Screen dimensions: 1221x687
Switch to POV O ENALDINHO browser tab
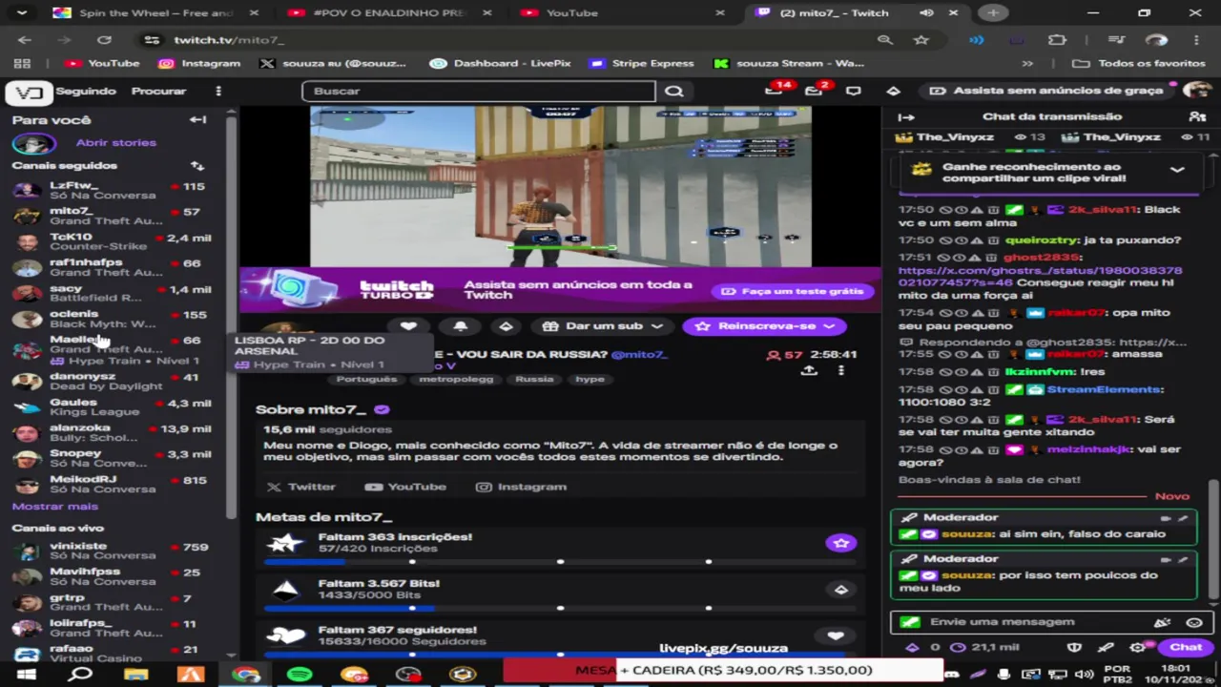[391, 13]
